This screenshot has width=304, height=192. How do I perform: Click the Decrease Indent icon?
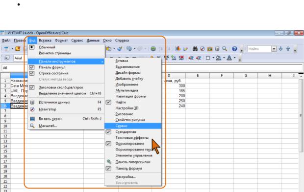[x=191, y=58]
